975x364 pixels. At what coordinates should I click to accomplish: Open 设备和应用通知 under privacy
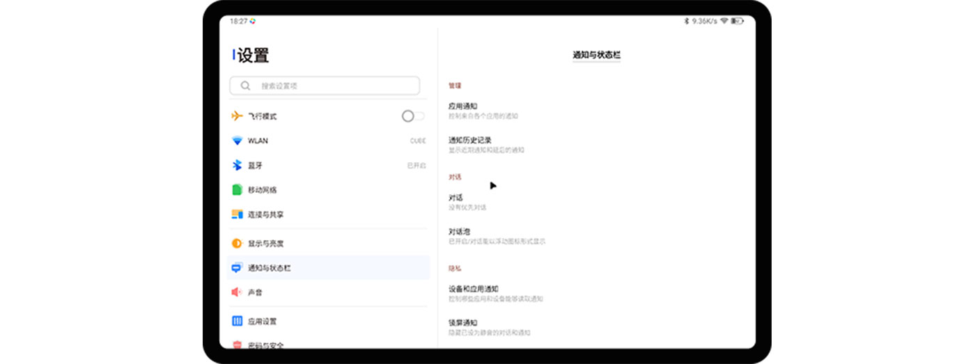[x=494, y=293]
